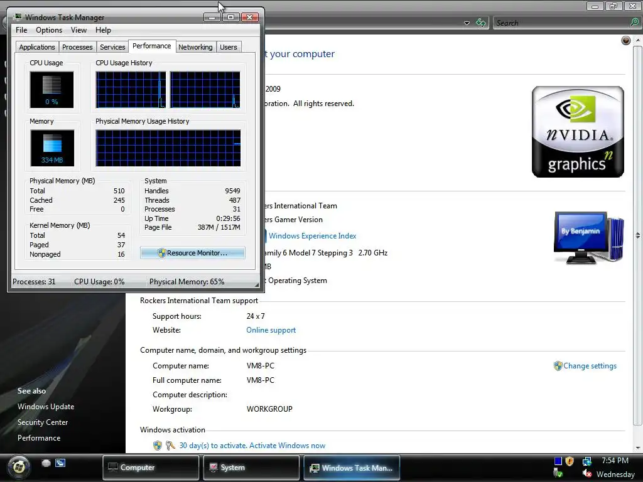Open Security Center in See also
Screen dimensions: 643x482
tap(43, 422)
